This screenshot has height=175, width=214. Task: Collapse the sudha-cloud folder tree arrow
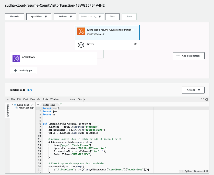coord(13,105)
